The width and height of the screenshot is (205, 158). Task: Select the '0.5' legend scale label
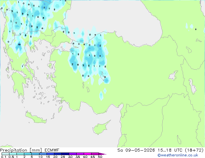[11, 157]
